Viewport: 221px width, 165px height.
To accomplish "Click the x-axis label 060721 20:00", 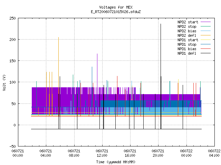I will click(158, 153).
